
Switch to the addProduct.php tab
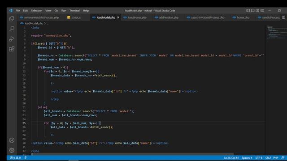pyautogui.click(x=166, y=17)
